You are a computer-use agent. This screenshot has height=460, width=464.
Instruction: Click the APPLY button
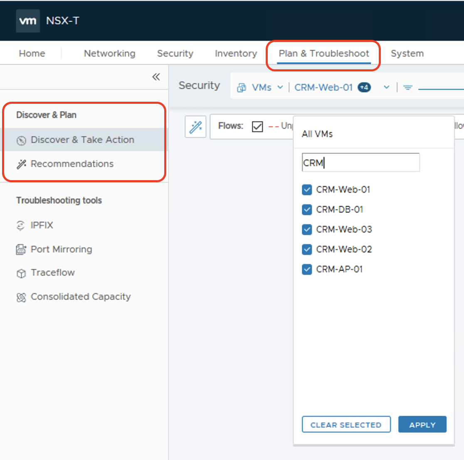click(422, 425)
